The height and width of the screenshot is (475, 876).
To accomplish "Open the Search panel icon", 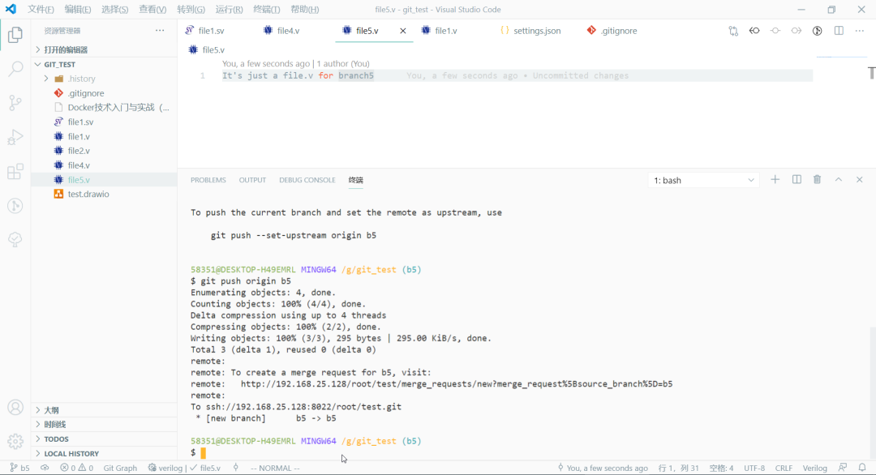I will [x=15, y=71].
